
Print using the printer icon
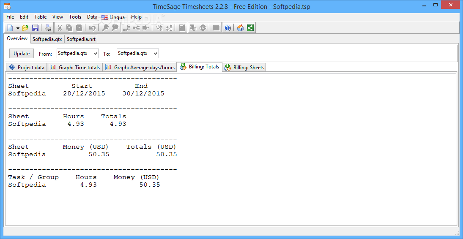(x=48, y=28)
